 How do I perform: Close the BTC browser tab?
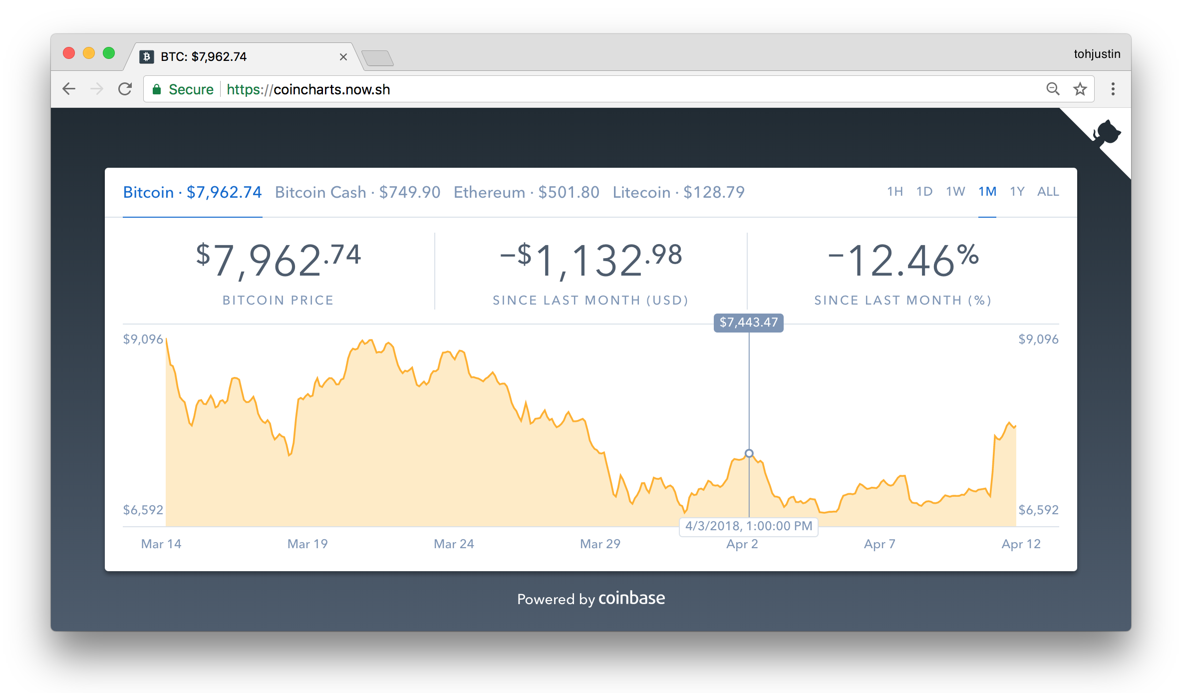[343, 57]
